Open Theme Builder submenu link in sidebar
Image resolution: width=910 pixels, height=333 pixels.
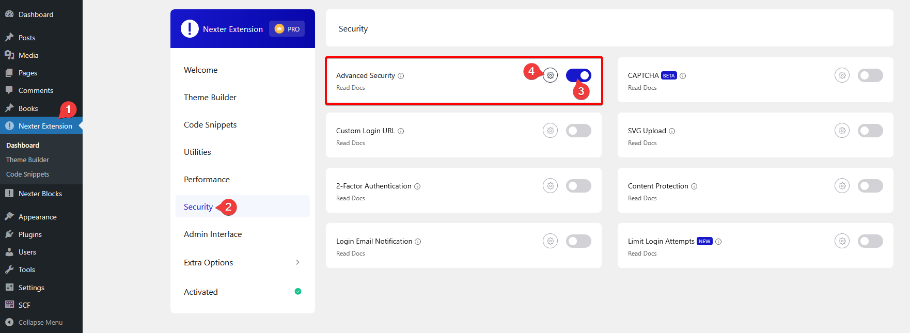[x=27, y=160]
